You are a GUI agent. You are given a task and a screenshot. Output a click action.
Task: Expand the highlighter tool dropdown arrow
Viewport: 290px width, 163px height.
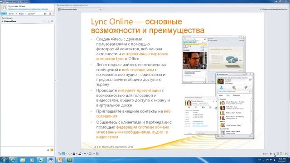coord(77,153)
